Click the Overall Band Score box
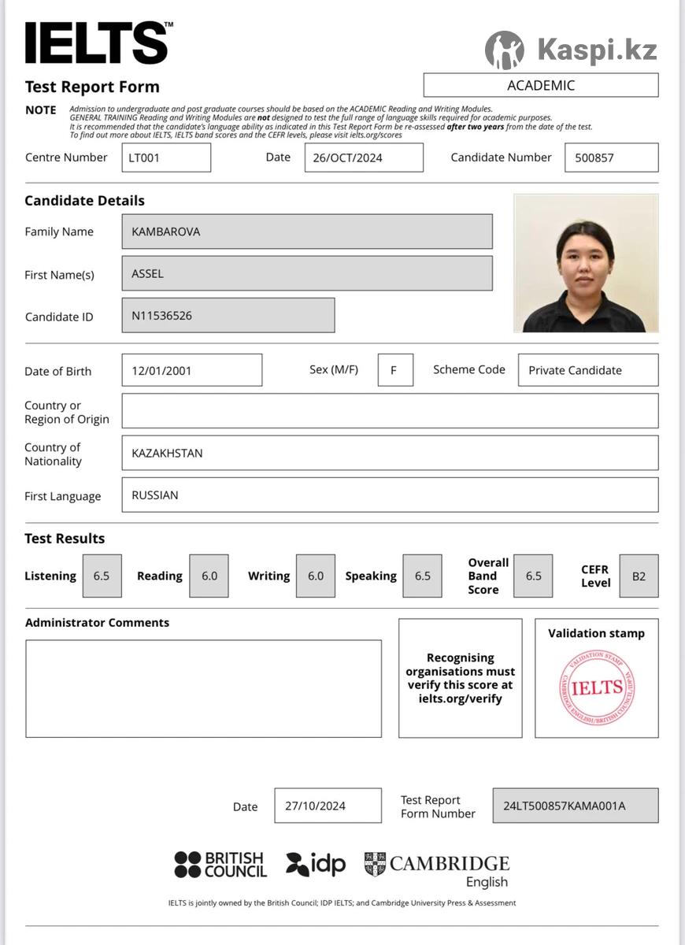 click(x=533, y=576)
